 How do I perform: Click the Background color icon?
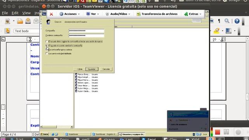pyautogui.click(x=228, y=31)
